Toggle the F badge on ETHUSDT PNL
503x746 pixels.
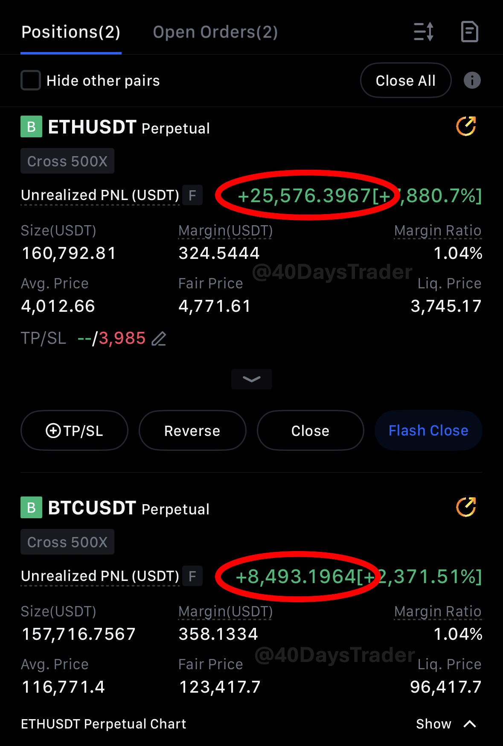tap(192, 195)
